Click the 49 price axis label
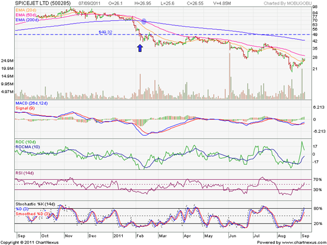The height and width of the screenshot is (245, 327). 315,34
